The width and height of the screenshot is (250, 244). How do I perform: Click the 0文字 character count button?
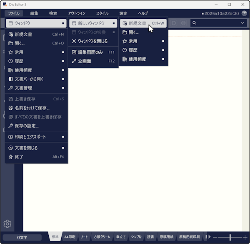[x=22, y=237]
